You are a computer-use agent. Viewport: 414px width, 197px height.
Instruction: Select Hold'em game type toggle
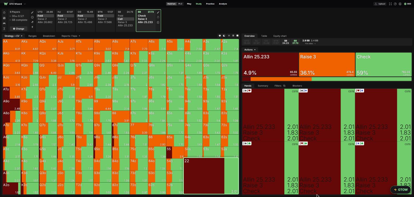(x=171, y=4)
